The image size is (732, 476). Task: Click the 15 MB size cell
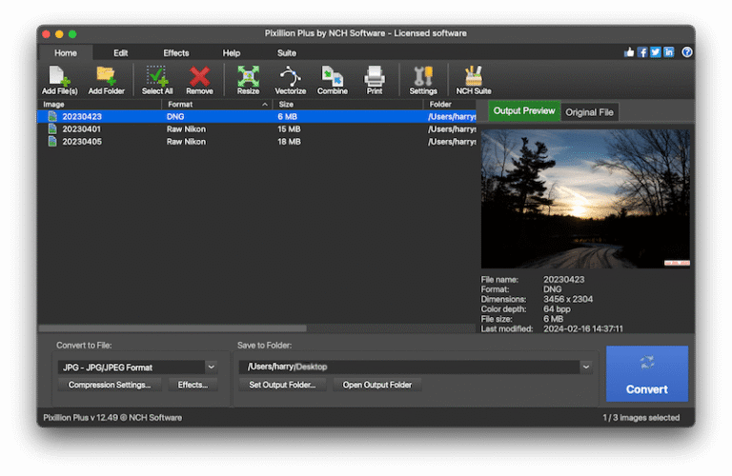coord(289,129)
